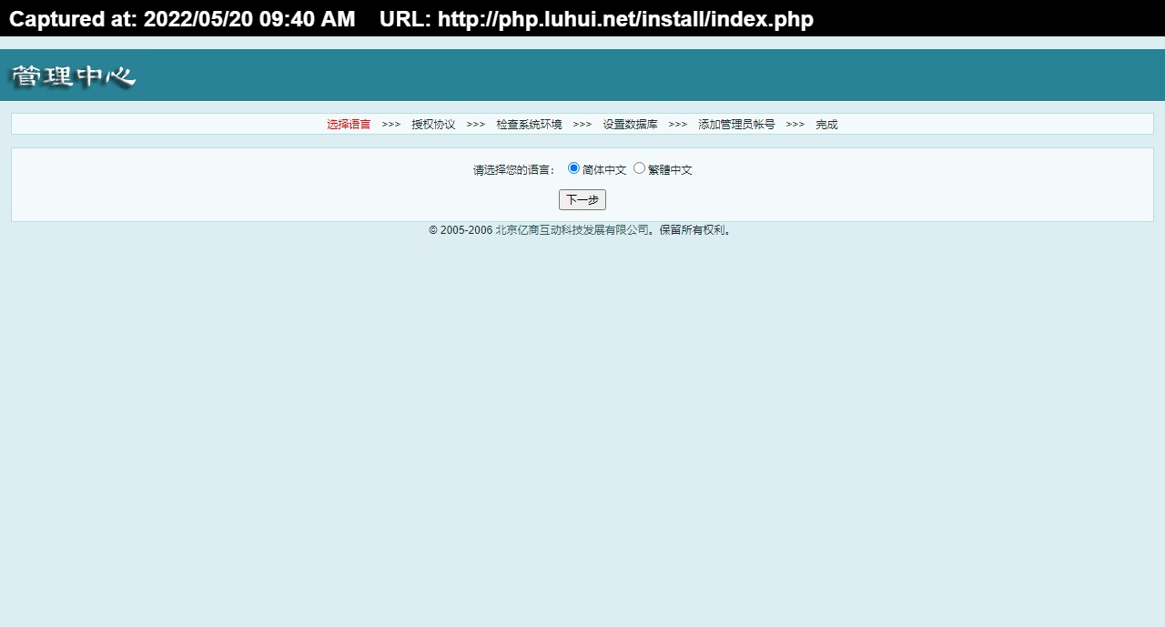
Task: Open the 北京亿商互动科技发展有限公司 link
Action: pos(572,230)
